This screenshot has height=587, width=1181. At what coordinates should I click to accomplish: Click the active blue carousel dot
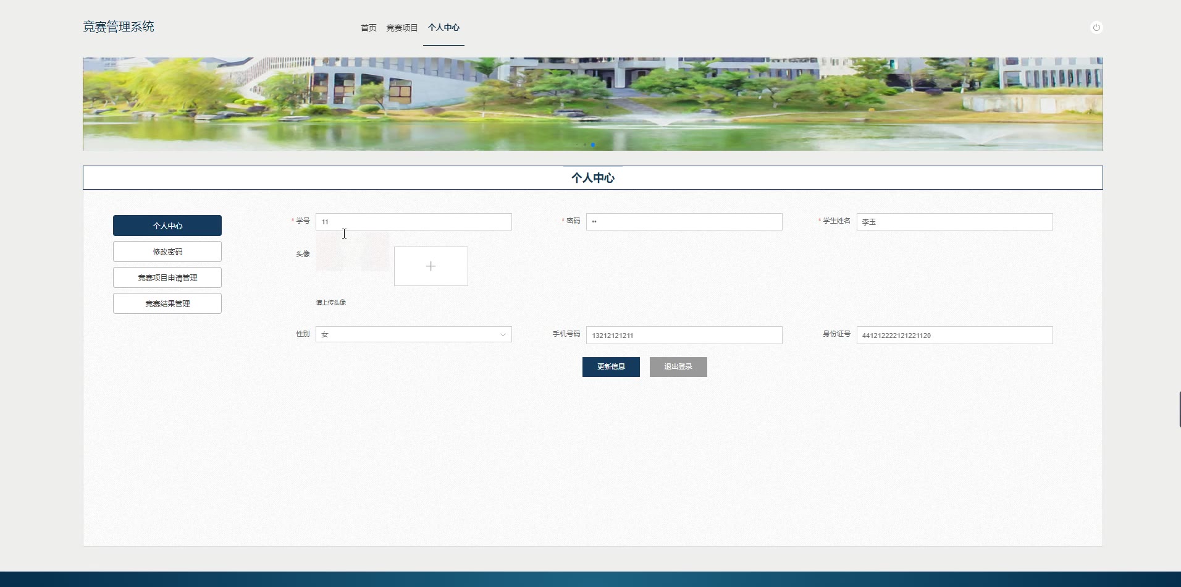coord(593,145)
